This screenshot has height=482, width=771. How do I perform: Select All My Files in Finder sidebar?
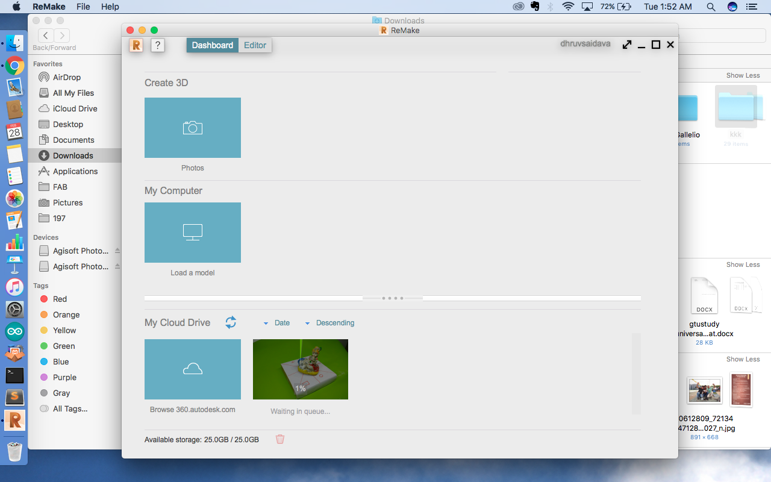(75, 93)
